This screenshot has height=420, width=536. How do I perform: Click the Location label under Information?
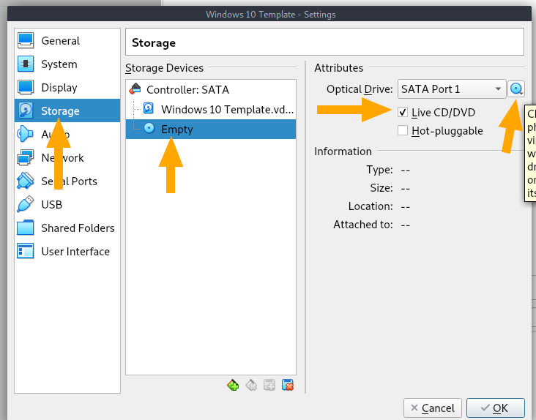click(371, 206)
